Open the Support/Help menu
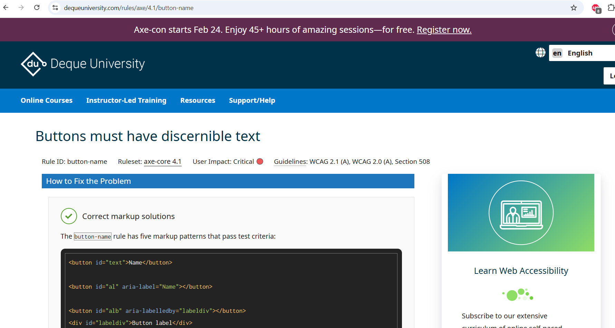 pos(252,100)
